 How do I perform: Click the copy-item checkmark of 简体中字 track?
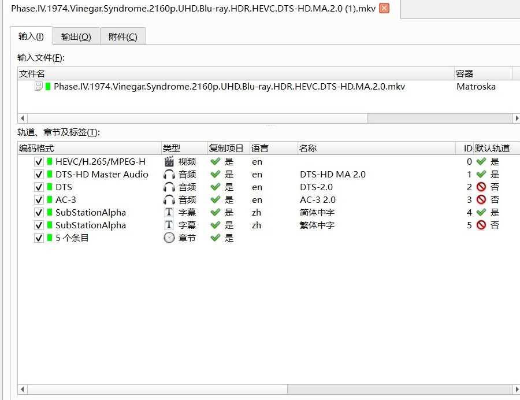pos(216,212)
